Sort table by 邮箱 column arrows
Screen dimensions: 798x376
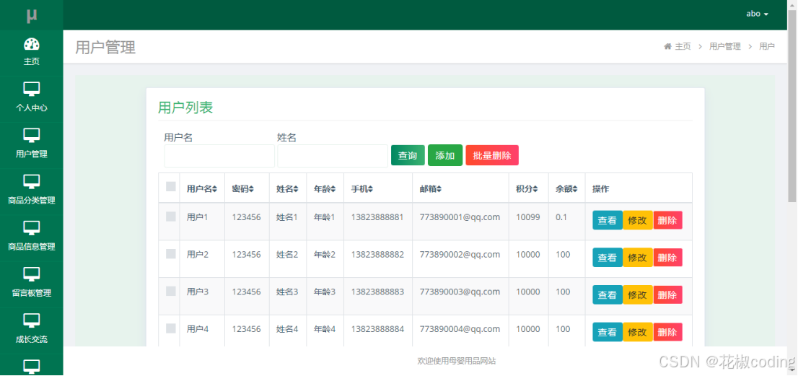(x=439, y=189)
